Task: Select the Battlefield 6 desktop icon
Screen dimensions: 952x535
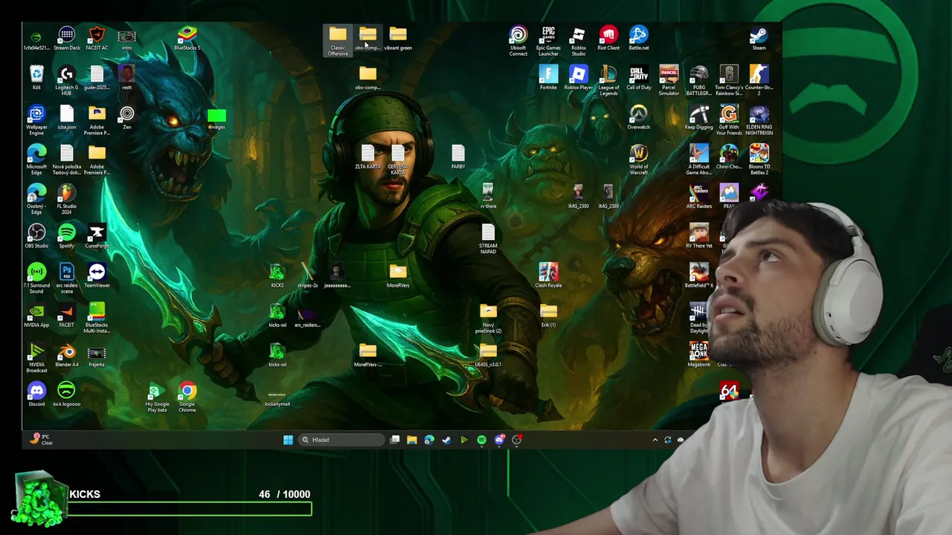Action: 699,276
